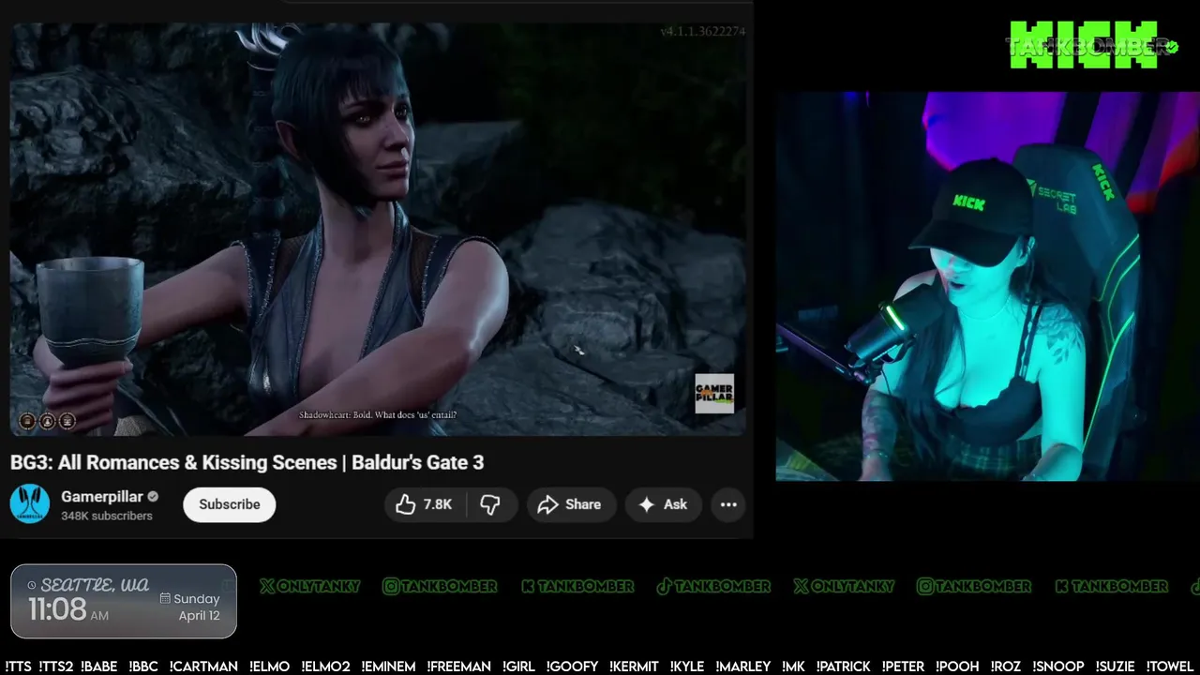Click the Seattle, WA location label

[95, 585]
